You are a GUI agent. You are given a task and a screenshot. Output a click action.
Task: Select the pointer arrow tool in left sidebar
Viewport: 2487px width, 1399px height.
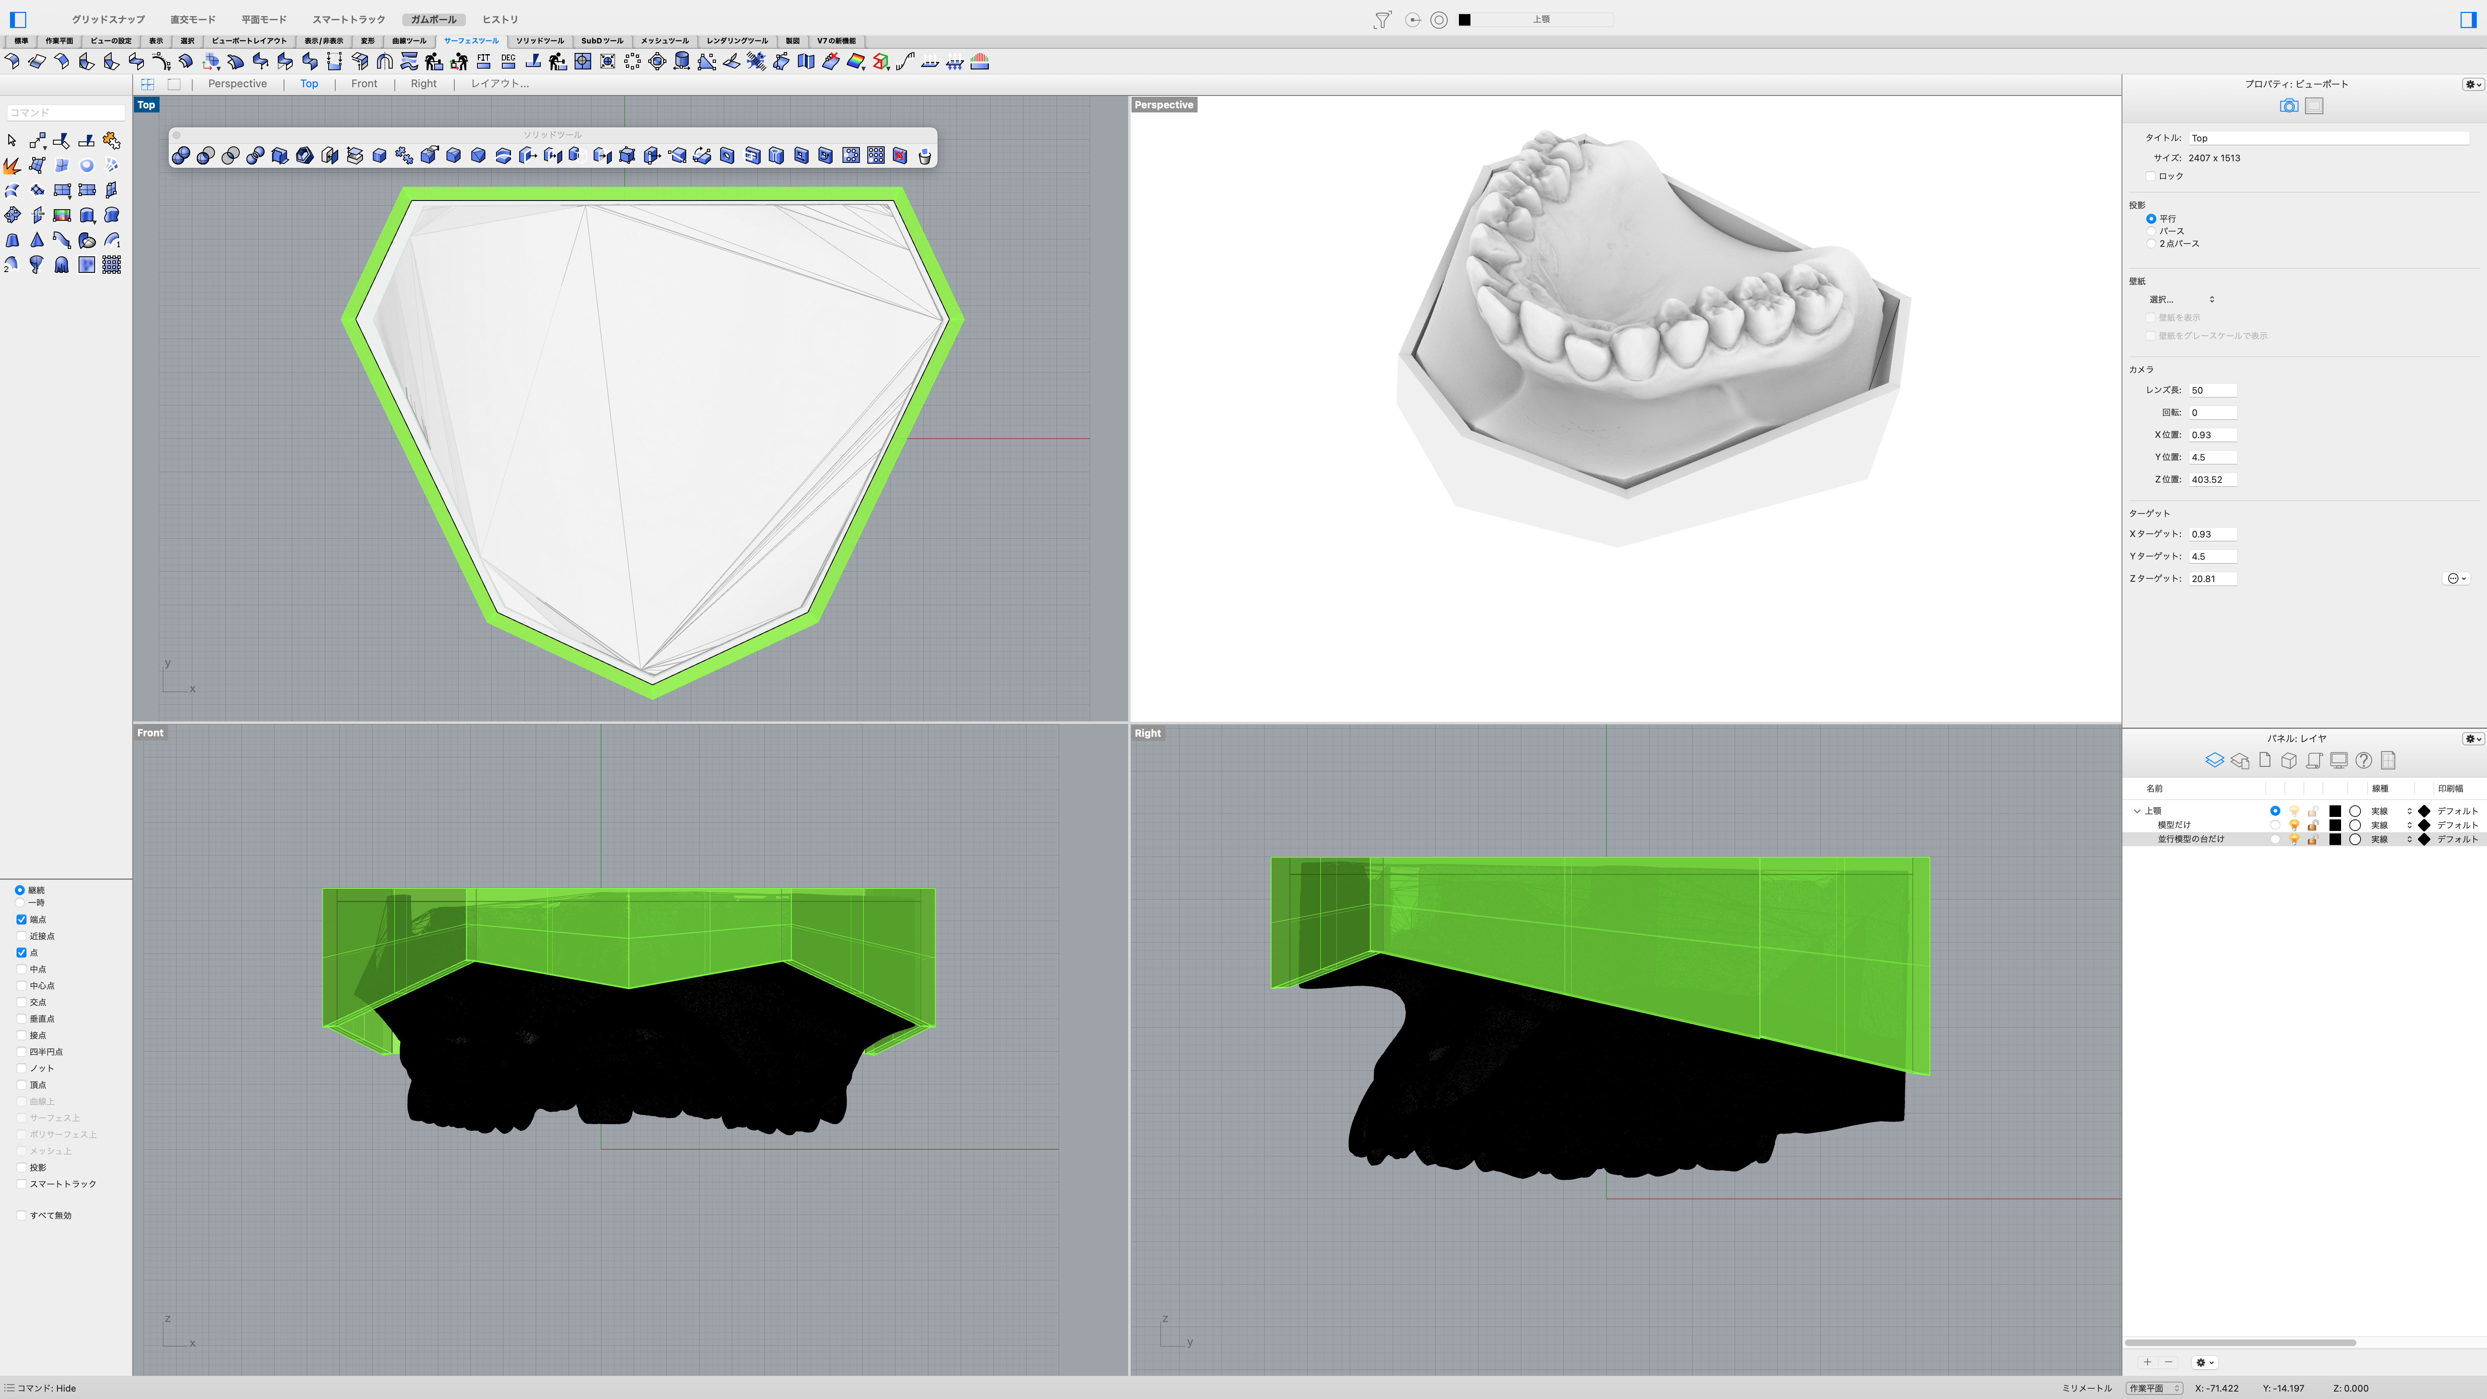(12, 141)
